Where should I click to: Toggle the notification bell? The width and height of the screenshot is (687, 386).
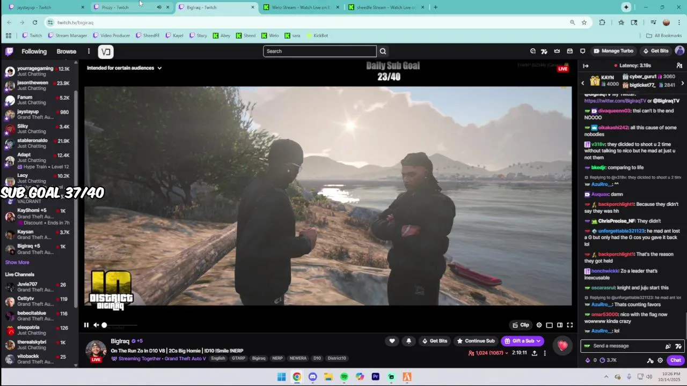[x=408, y=341]
